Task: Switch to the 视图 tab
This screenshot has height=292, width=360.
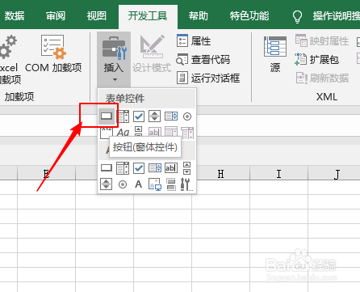Action: [x=97, y=16]
